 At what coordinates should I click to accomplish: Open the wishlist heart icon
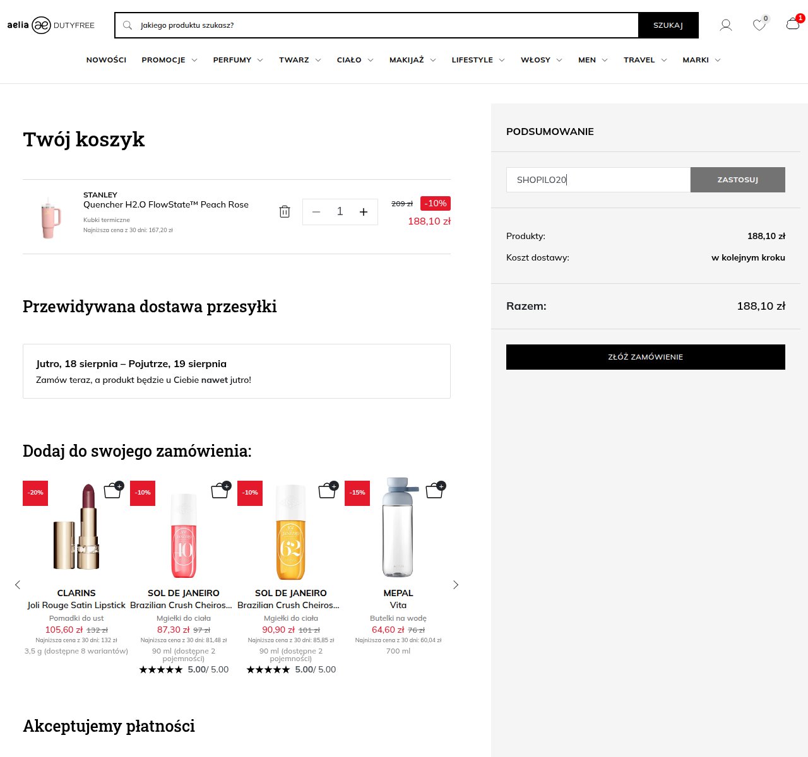(x=759, y=25)
